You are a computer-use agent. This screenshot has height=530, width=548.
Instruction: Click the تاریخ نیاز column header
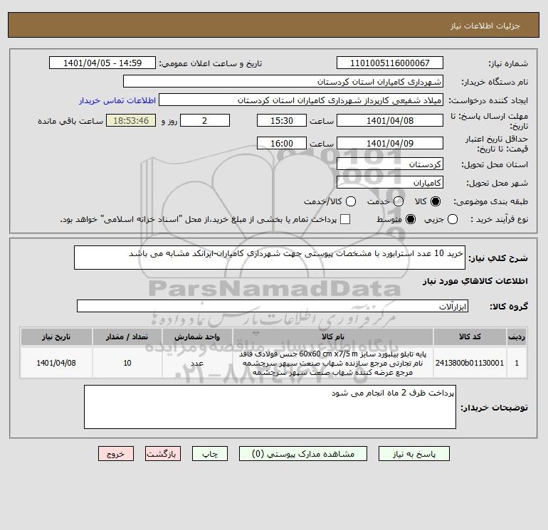(56, 336)
